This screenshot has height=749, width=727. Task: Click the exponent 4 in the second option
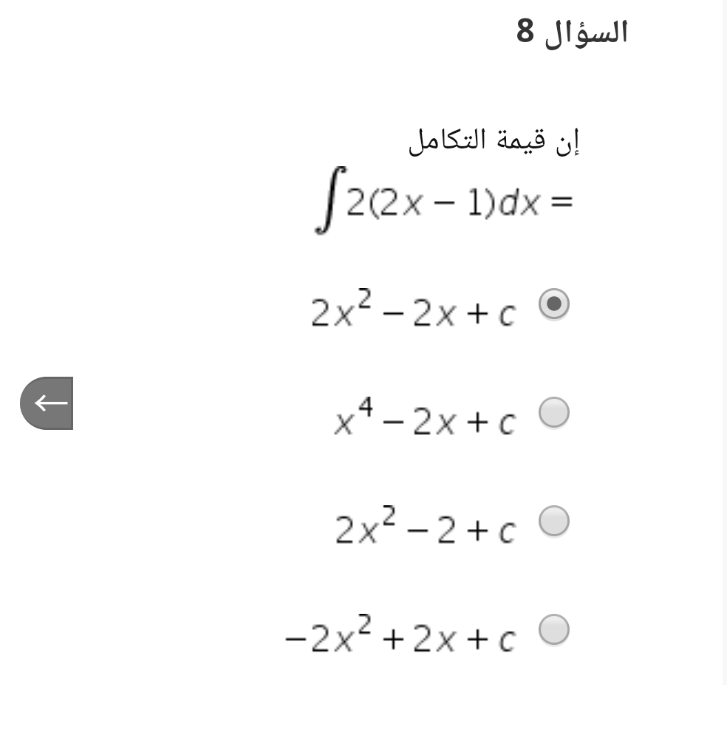365,406
